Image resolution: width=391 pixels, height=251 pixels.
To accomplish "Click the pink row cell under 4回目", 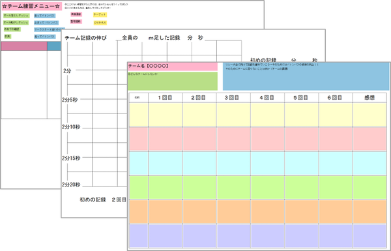I will tap(267, 139).
